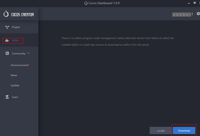
Task: Maximize the Cocos Dashboard window
Action: coord(195,3)
